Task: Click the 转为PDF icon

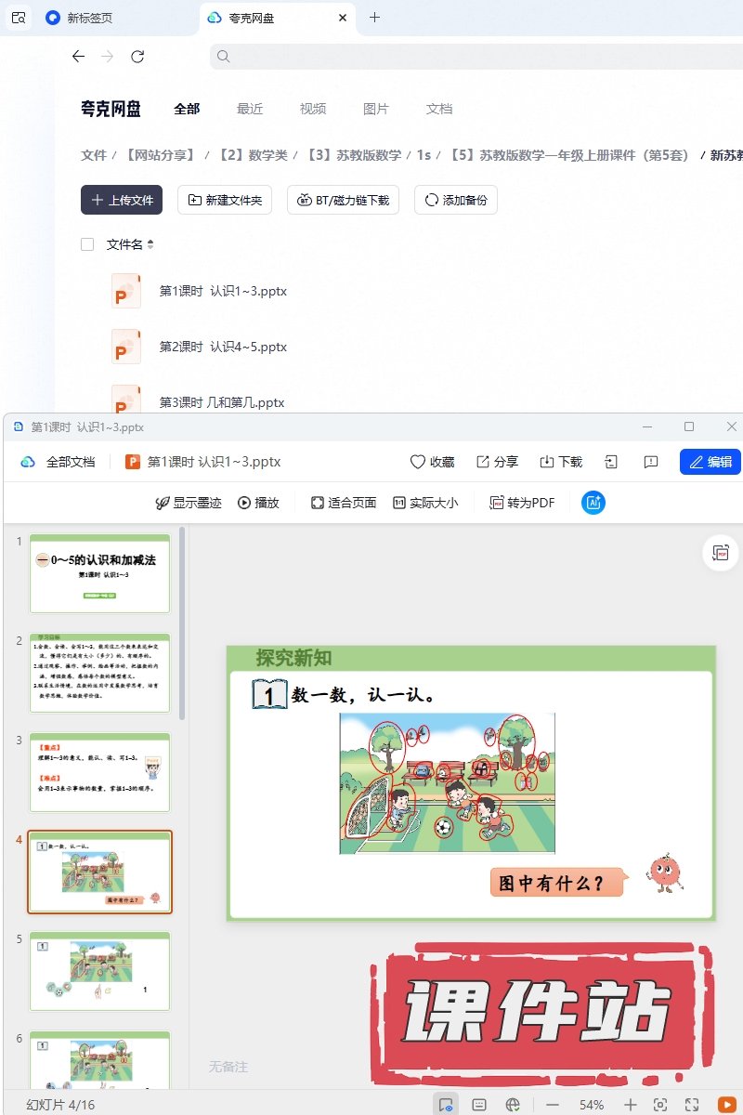Action: [497, 503]
